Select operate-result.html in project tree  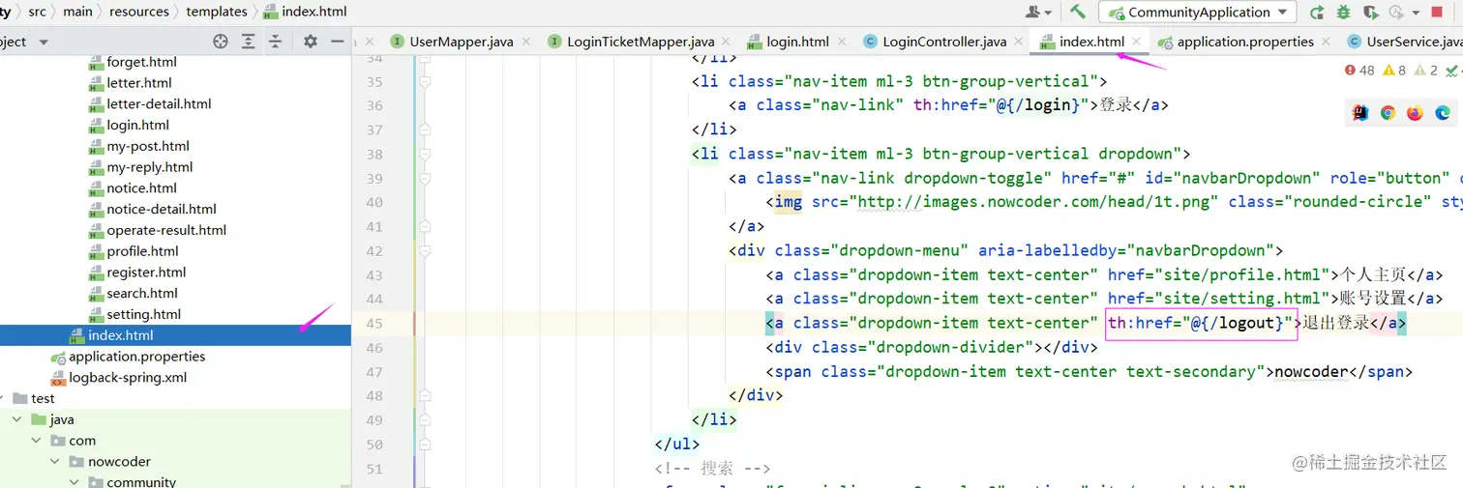pos(166,230)
